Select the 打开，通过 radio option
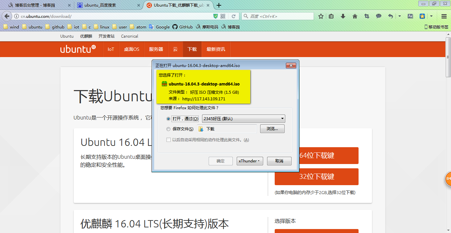 [168, 118]
